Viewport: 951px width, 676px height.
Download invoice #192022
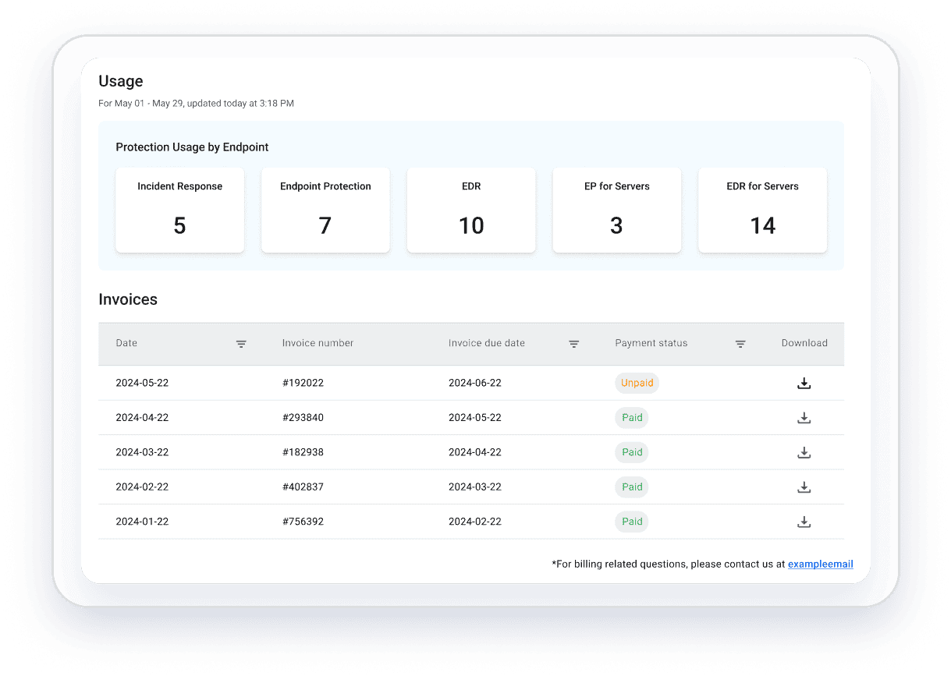[x=804, y=384]
